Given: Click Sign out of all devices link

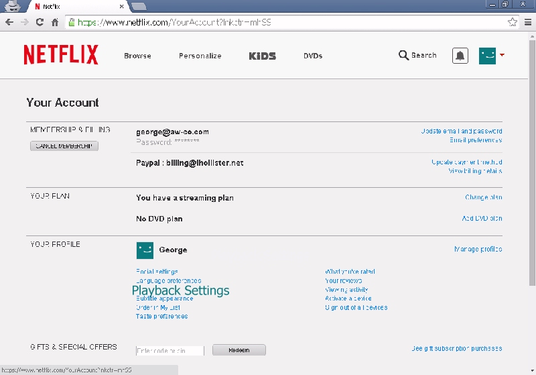Looking at the screenshot, I should pos(356,308).
